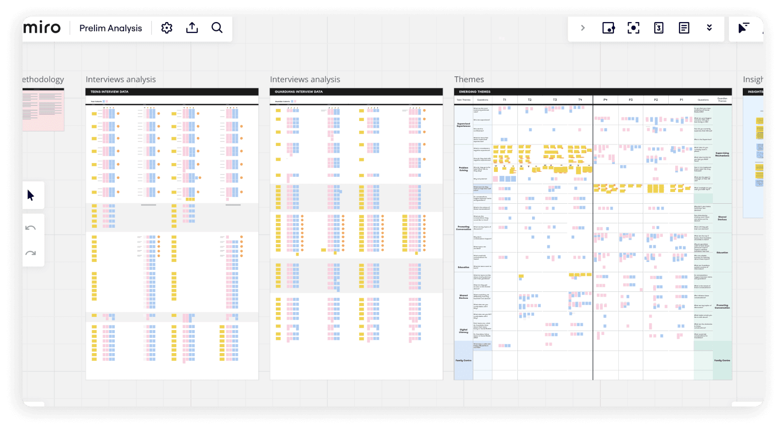Select the P2 column header
This screenshot has height=429, width=780.
656,100
